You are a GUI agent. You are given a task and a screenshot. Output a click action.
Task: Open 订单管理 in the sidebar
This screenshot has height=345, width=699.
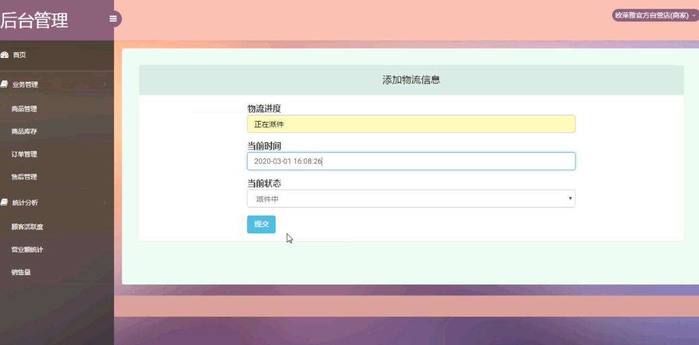24,154
